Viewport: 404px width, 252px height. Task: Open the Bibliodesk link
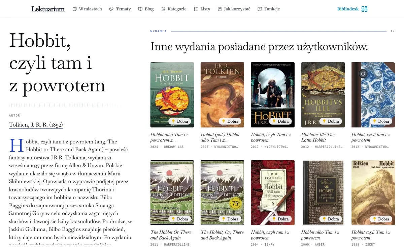[x=348, y=9]
